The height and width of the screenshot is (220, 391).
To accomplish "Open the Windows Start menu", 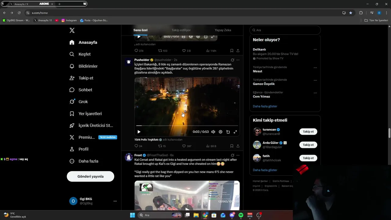I will (x=132, y=215).
